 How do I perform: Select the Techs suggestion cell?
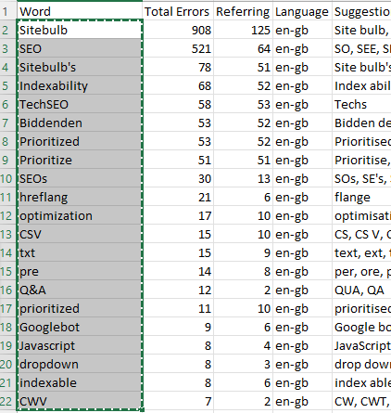point(361,104)
